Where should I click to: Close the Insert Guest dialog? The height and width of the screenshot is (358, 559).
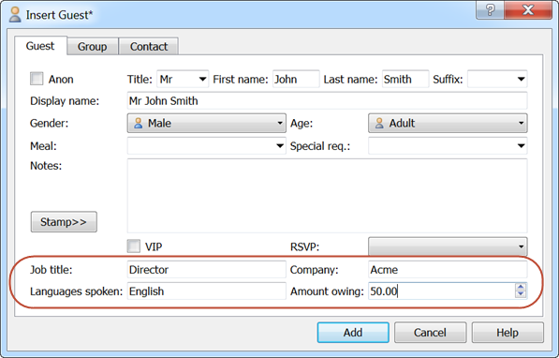pyautogui.click(x=528, y=9)
